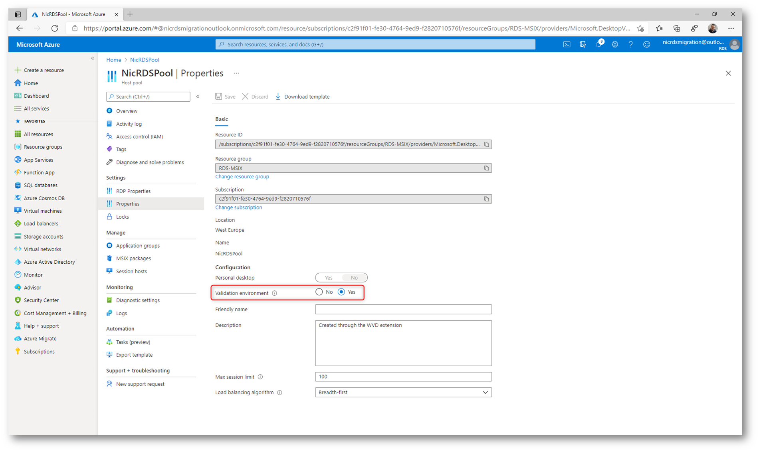Show info tooltip for Max session limit

pos(260,377)
